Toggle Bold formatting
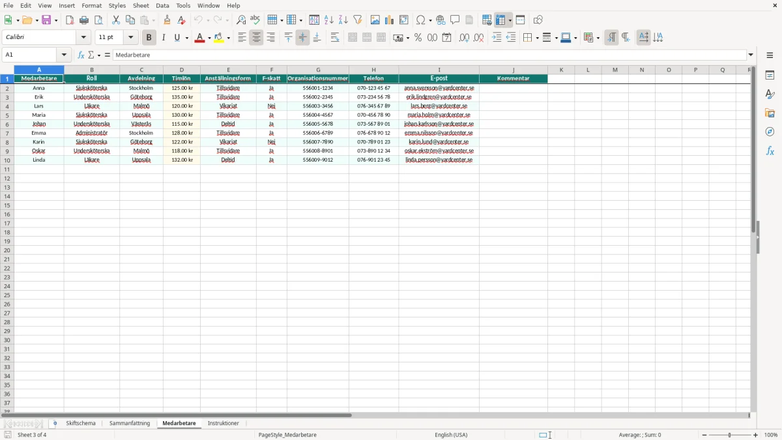Image resolution: width=782 pixels, height=440 pixels. pyautogui.click(x=149, y=38)
